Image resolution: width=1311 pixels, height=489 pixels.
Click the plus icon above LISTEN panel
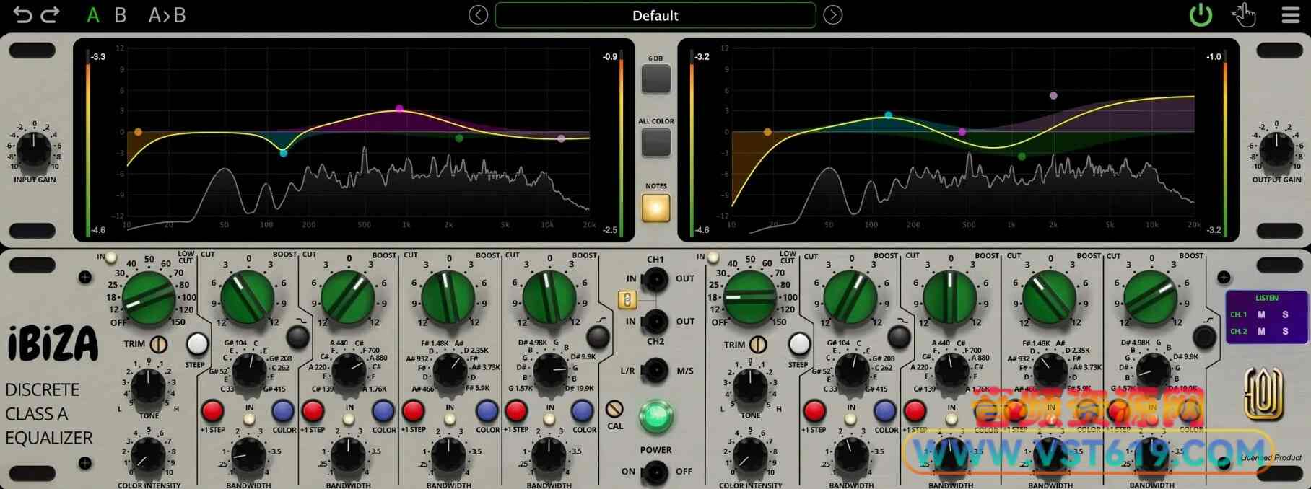(1224, 277)
